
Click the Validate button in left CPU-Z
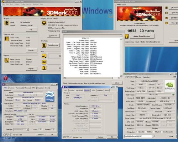click(x=41, y=135)
